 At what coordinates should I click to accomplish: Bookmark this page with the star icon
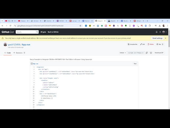click(x=80, y=26)
